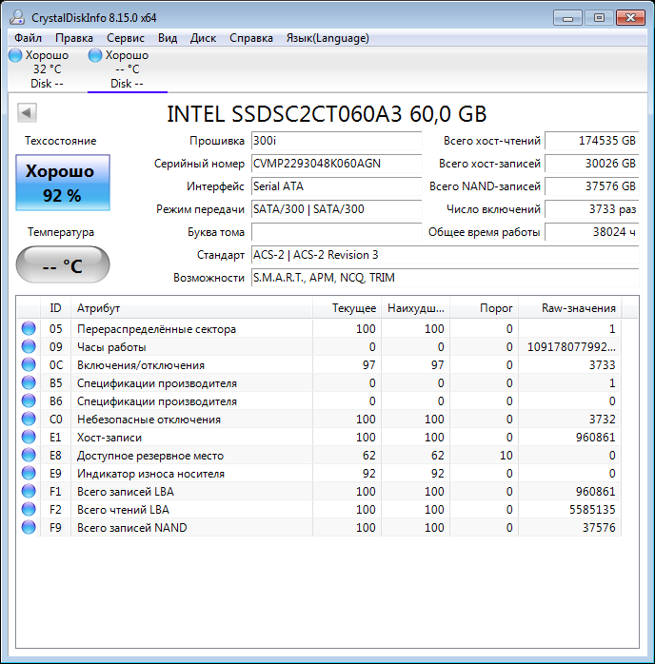This screenshot has height=664, width=655.
Task: Click the Хорошо 92 % health status button
Action: pos(63,183)
